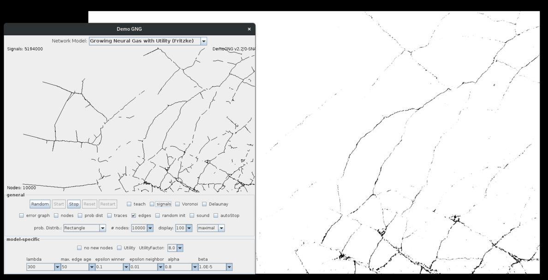548x280 pixels.
Task: Toggle the signals checkbox
Action: (152, 204)
